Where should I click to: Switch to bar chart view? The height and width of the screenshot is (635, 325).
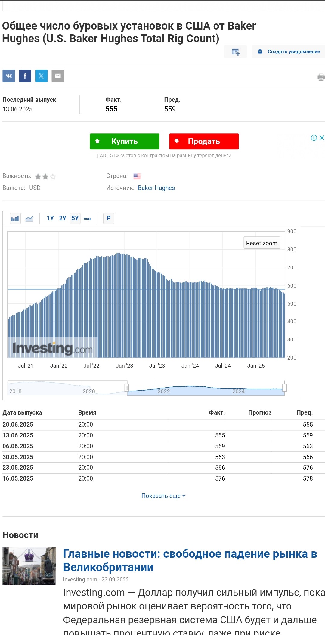point(15,219)
